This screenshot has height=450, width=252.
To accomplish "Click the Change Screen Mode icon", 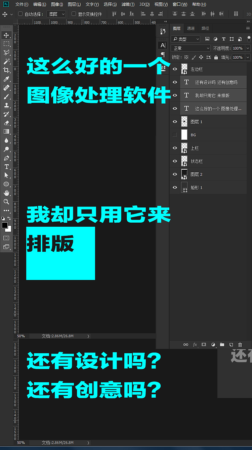I will coord(6,247).
